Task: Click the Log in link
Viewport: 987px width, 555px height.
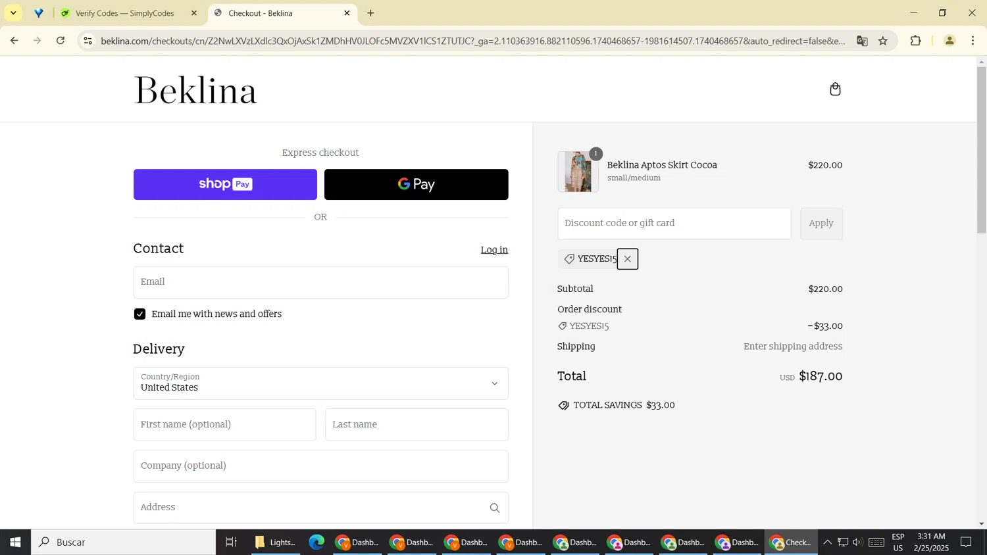Action: click(494, 250)
